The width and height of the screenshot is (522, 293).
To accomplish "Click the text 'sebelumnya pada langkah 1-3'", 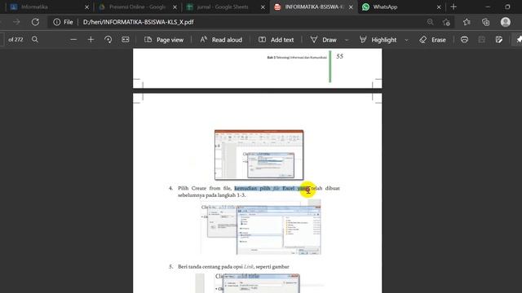I will [x=212, y=195].
